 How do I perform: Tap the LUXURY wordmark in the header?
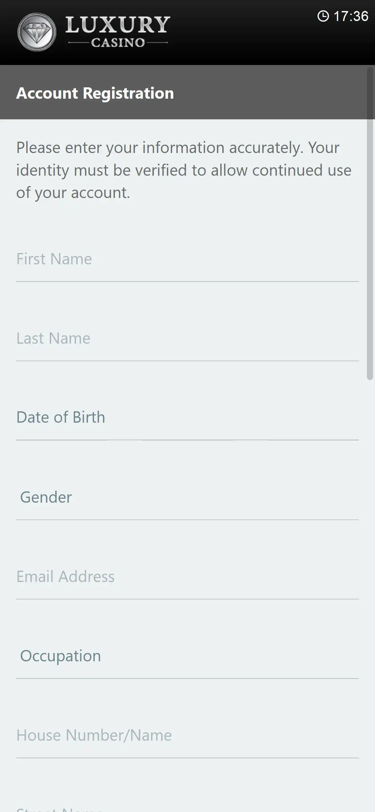coord(118,25)
